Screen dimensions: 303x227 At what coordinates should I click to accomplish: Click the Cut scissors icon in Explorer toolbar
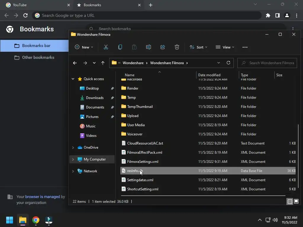click(106, 47)
